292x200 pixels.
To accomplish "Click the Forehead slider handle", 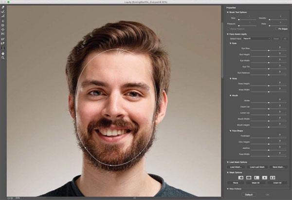I will coord(269,138).
